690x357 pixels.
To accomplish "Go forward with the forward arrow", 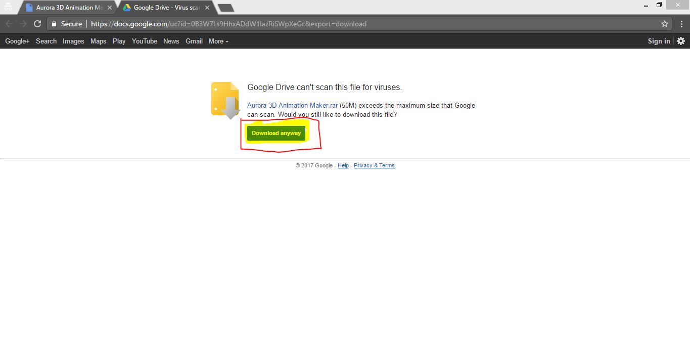I will point(23,24).
